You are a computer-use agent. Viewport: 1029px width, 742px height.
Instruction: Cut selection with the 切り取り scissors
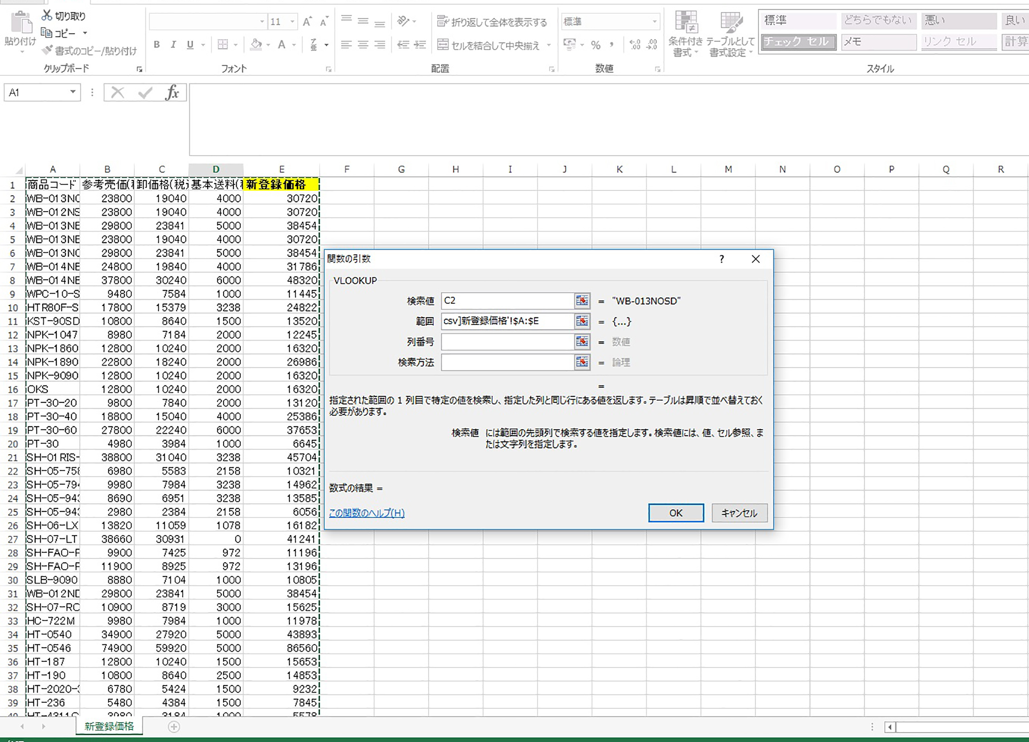click(63, 16)
